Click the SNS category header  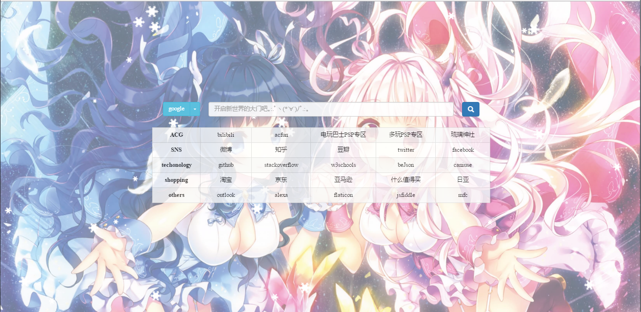click(x=177, y=150)
